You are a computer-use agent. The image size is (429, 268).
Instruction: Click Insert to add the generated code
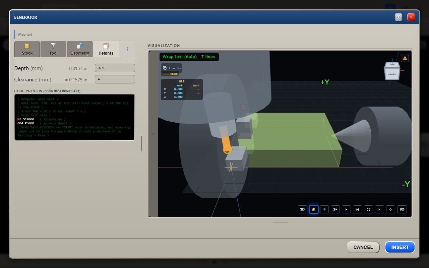pyautogui.click(x=400, y=247)
